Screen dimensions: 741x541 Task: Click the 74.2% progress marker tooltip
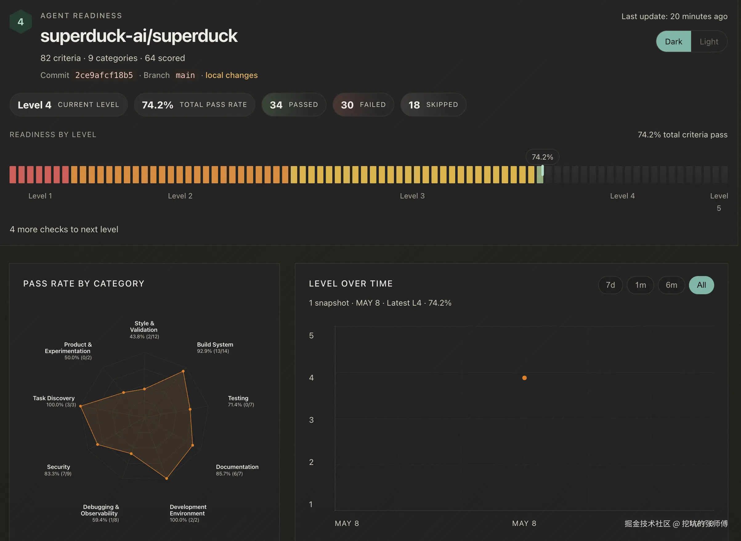point(542,157)
